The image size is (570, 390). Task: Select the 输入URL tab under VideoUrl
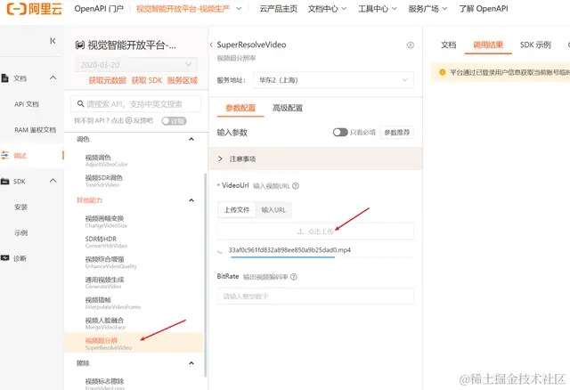[x=273, y=210]
